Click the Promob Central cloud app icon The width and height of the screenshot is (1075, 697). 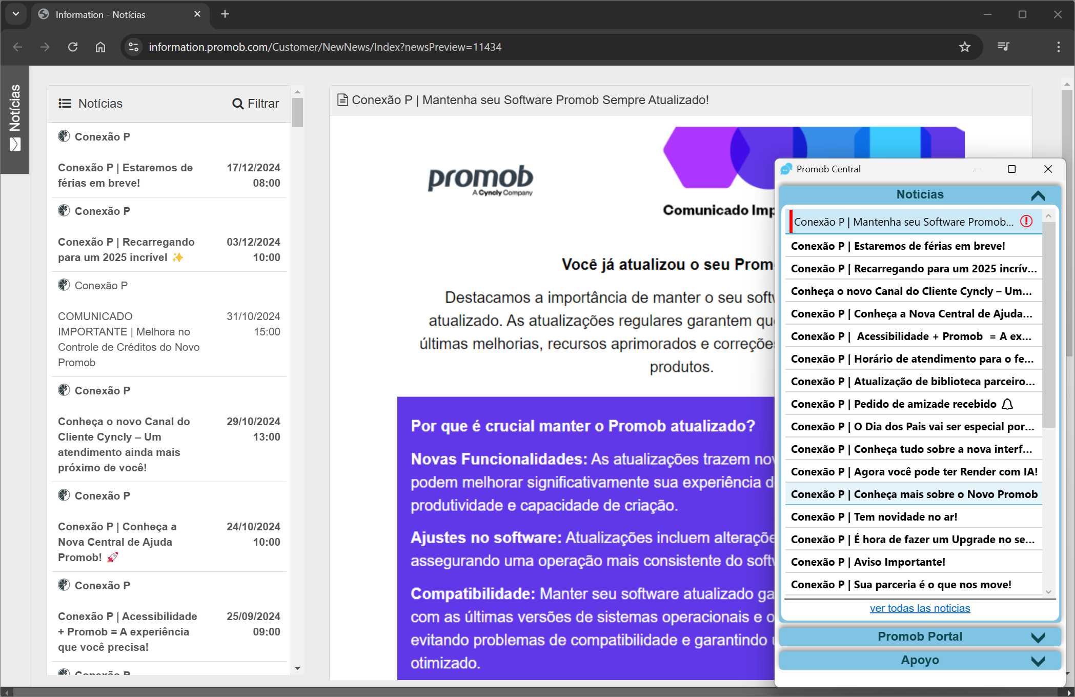pos(786,169)
